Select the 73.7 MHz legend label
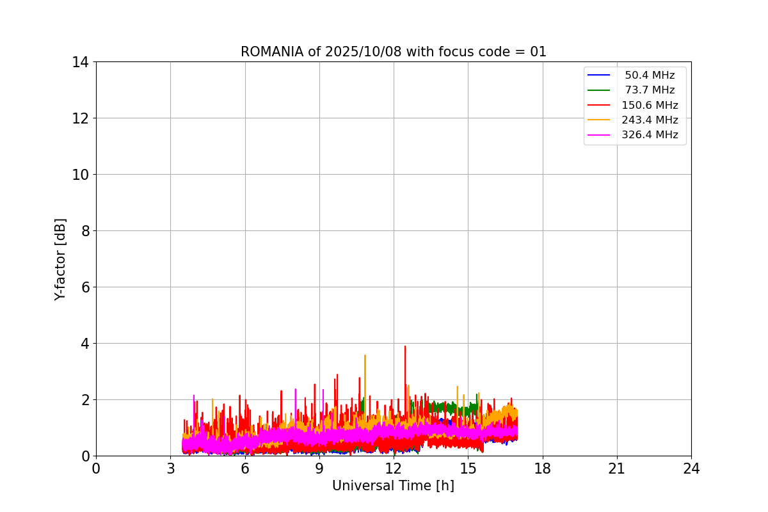The width and height of the screenshot is (768, 512). [650, 90]
